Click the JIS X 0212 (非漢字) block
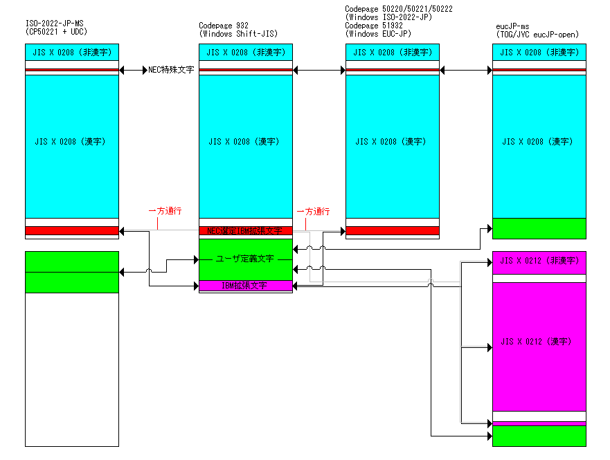The height and width of the screenshot is (460, 610). coord(539,261)
